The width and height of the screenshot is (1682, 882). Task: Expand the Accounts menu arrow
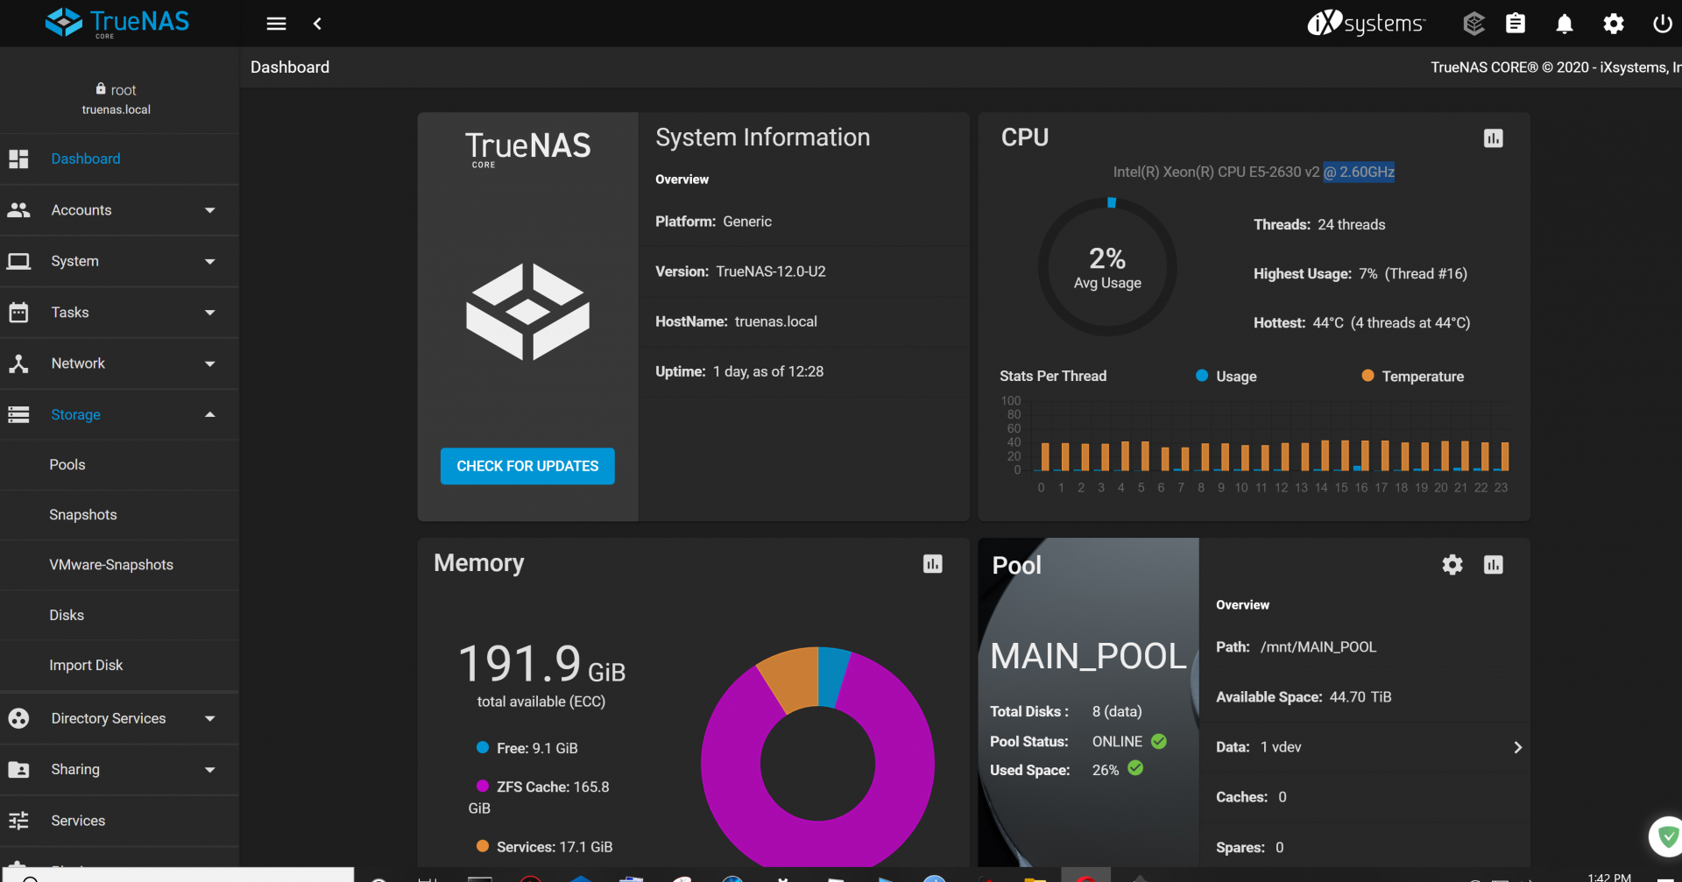tap(210, 210)
